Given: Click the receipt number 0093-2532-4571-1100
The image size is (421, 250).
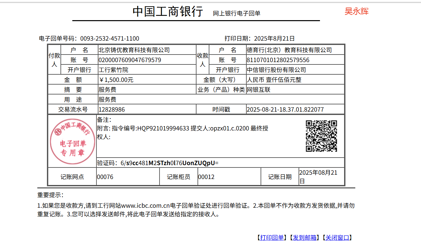Looking at the screenshot, I should pos(110,39).
